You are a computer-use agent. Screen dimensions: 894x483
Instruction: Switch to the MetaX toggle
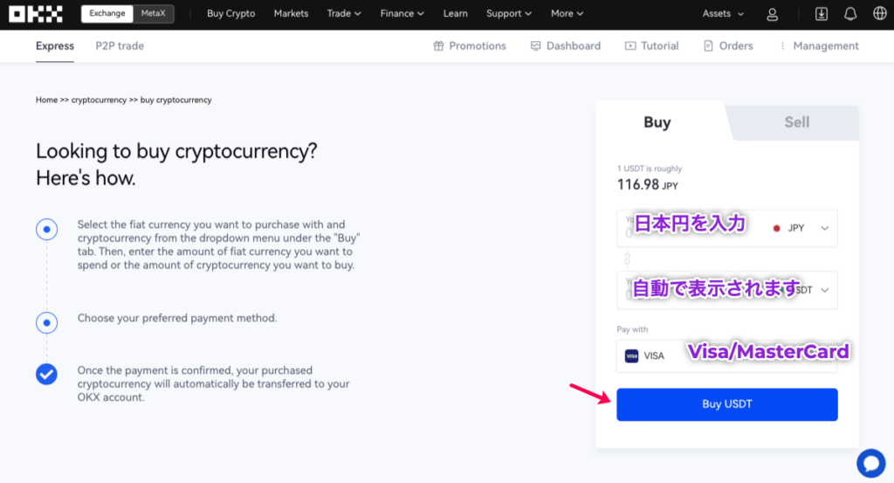coord(154,13)
